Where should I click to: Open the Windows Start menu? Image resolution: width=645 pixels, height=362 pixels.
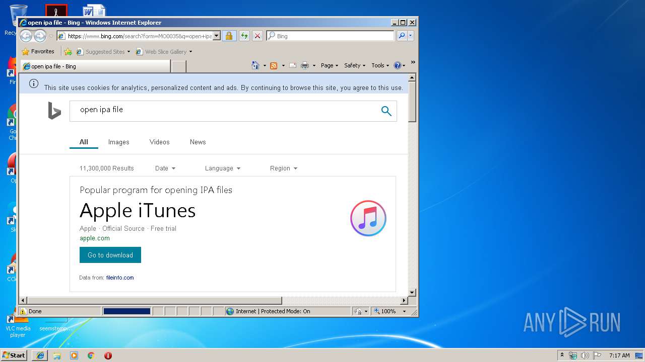[14, 355]
